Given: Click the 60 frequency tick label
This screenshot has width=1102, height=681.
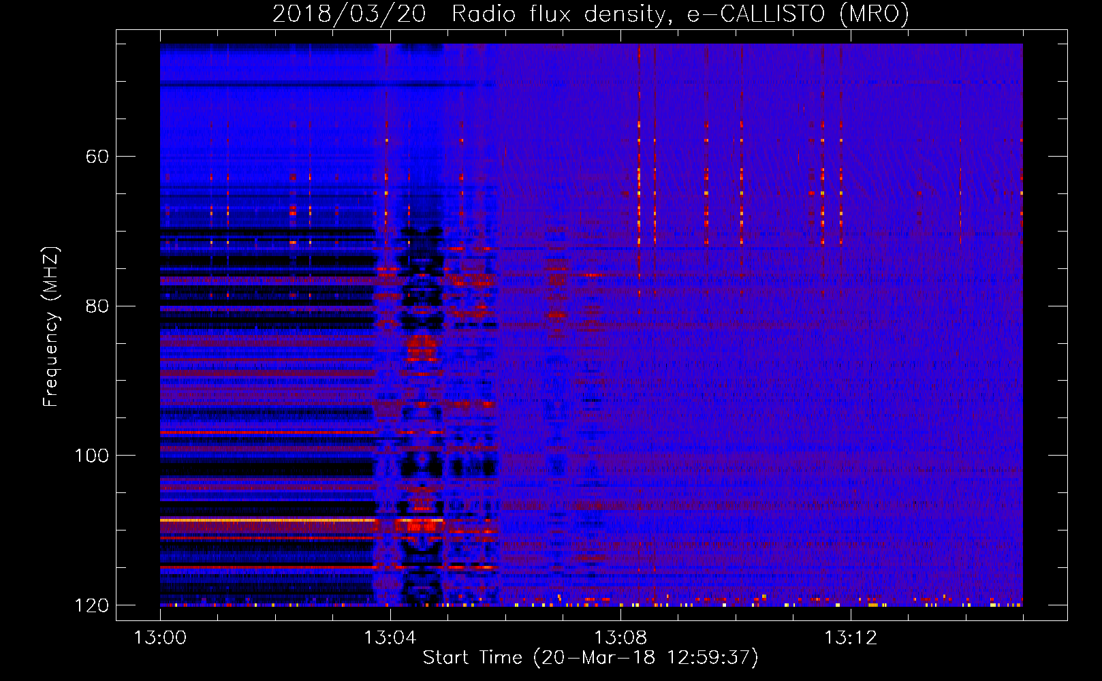Looking at the screenshot, I should point(97,157).
